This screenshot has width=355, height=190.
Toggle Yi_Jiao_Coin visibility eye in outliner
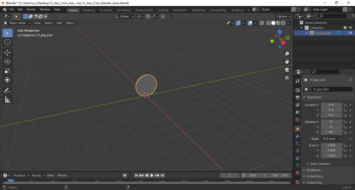pyautogui.click(x=350, y=33)
